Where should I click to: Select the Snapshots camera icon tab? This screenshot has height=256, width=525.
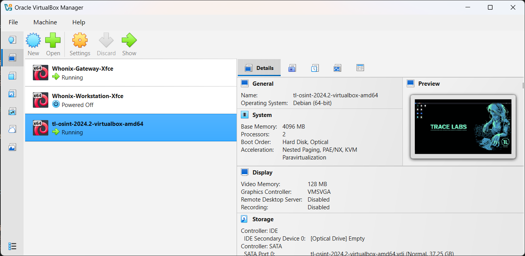(292, 68)
